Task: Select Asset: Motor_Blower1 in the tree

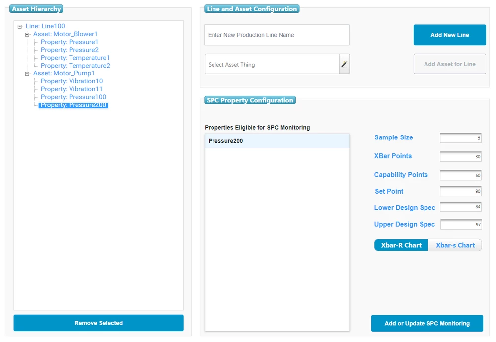Action: tap(66, 34)
